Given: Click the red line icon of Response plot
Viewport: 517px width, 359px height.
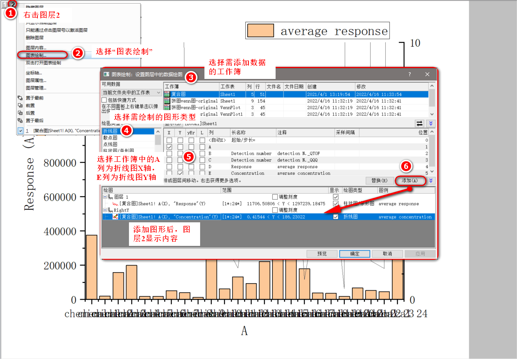Looking at the screenshot, I should click(x=116, y=203).
